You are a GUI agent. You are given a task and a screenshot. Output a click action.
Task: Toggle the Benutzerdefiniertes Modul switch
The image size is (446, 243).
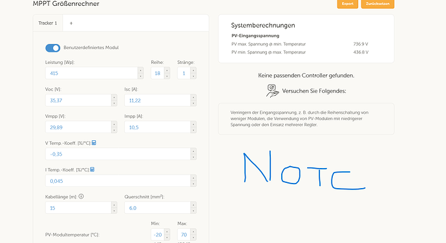point(52,48)
